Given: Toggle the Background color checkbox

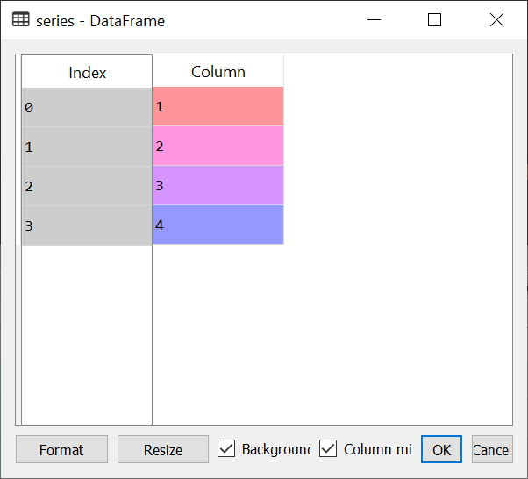Looking at the screenshot, I should tap(226, 448).
